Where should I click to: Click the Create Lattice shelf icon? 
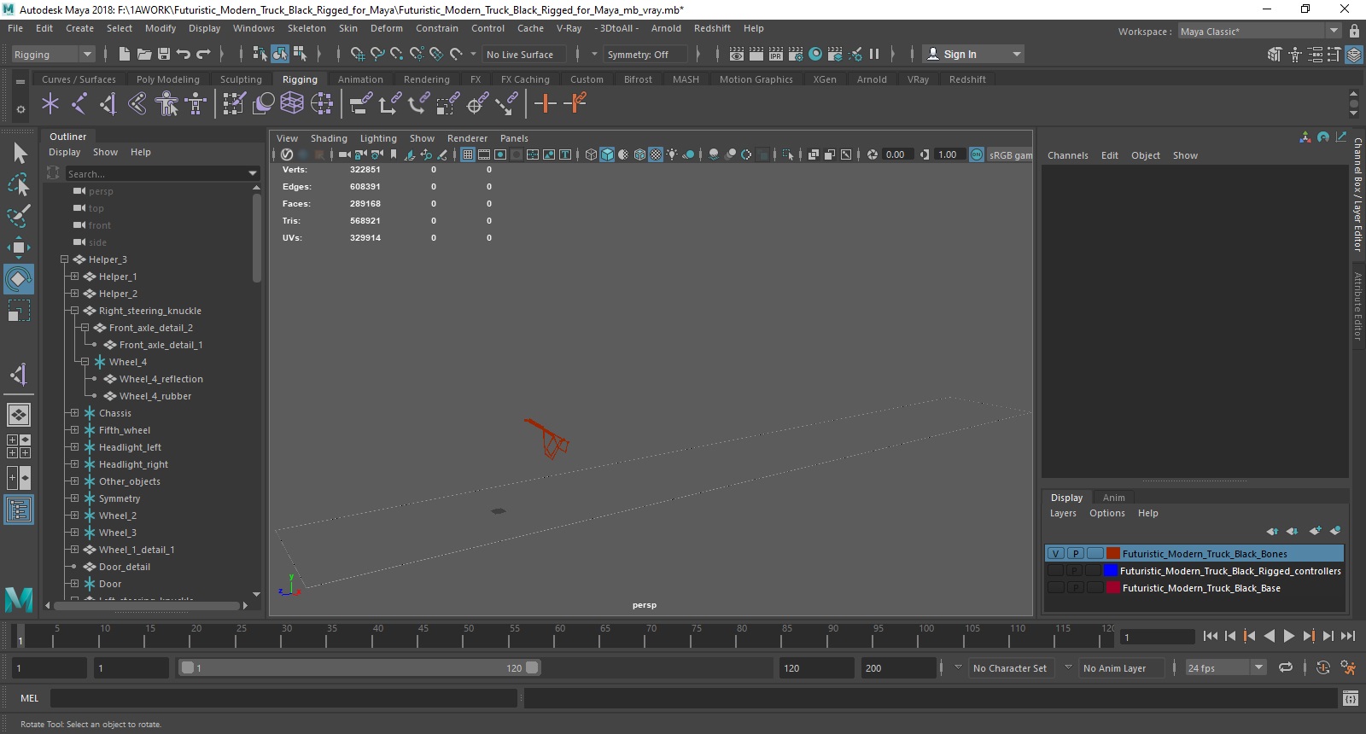[x=292, y=104]
